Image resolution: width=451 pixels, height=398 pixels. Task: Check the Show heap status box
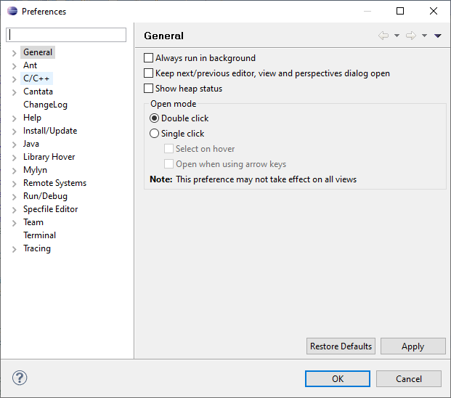(149, 89)
